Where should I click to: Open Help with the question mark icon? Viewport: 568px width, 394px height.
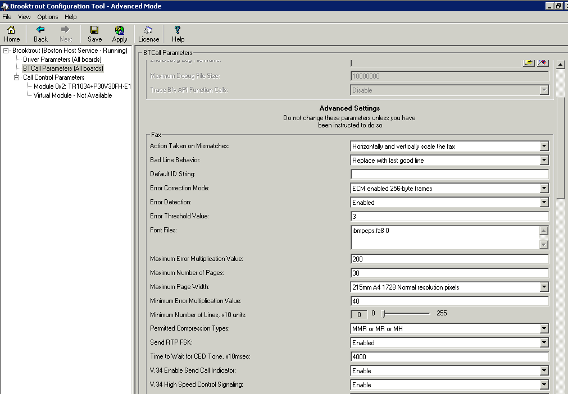point(178,34)
